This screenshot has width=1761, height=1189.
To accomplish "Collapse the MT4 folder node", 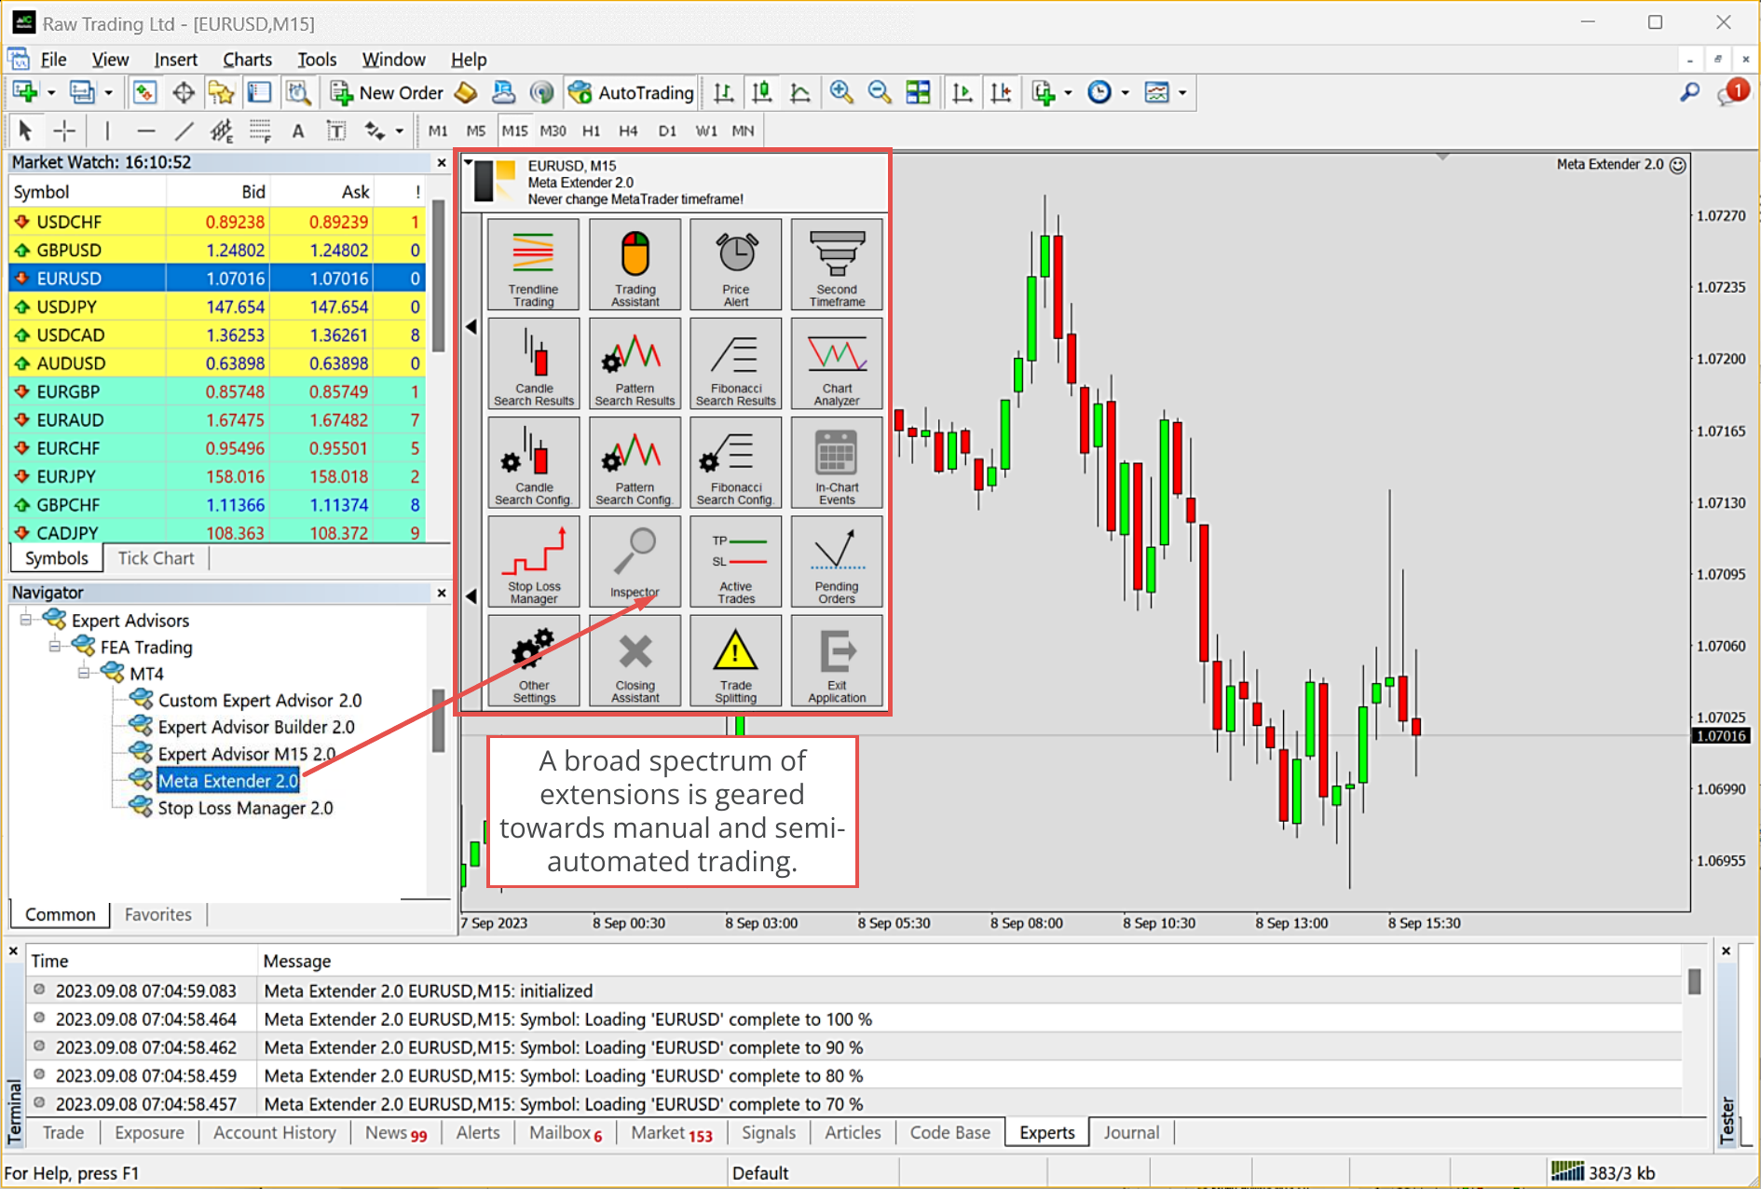I will (x=84, y=673).
